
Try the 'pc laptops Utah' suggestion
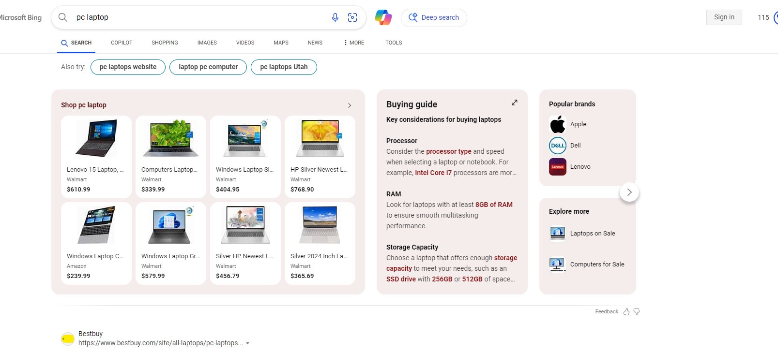pos(284,67)
